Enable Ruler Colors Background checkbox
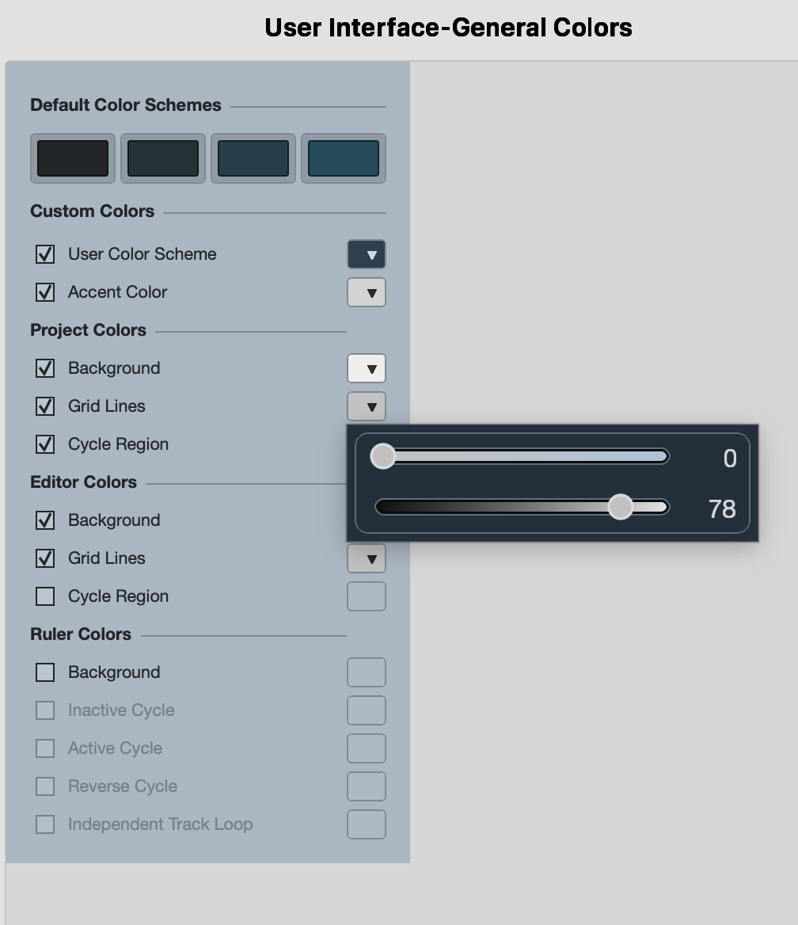 tap(45, 672)
